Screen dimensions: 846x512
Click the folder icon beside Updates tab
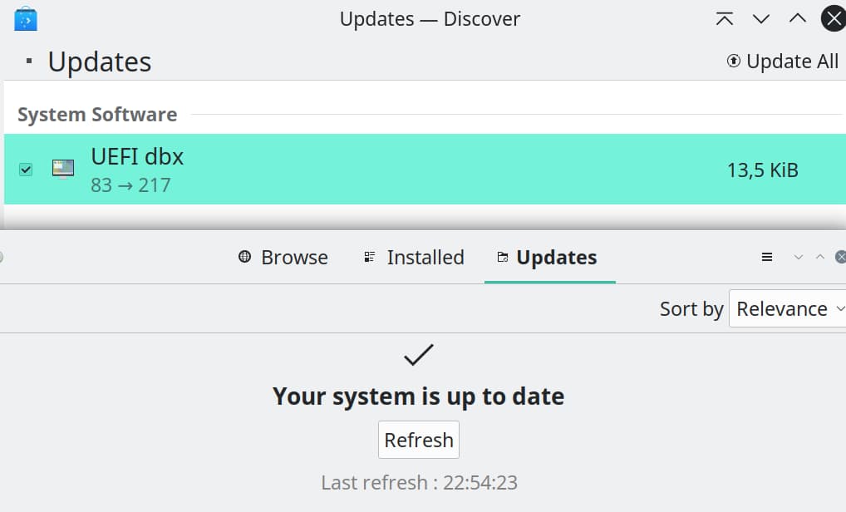[x=502, y=258]
